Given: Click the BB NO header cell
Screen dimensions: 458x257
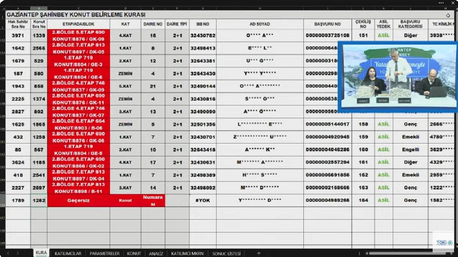Looking at the screenshot, I should tap(203, 24).
